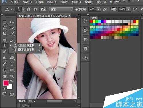Select the Blur tool
The width and height of the screenshot is (143, 108).
(x=4, y=58)
